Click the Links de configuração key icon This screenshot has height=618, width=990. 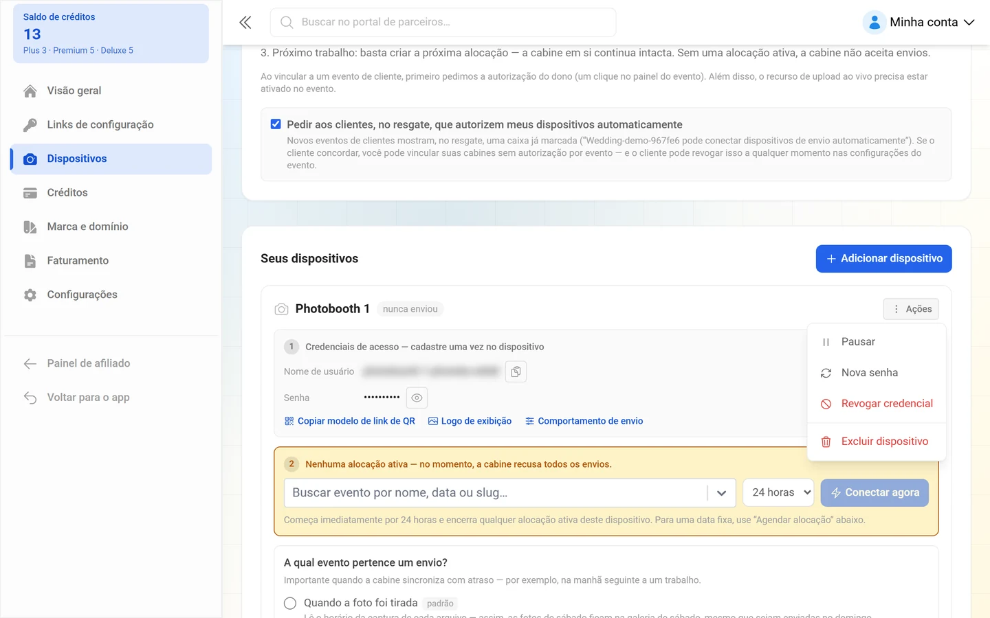[x=30, y=125]
